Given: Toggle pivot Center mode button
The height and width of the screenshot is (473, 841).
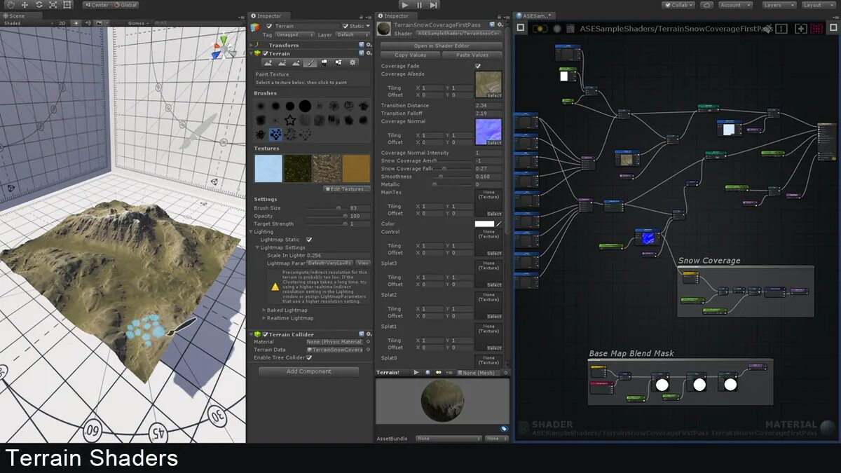Looking at the screenshot, I should 96,5.
